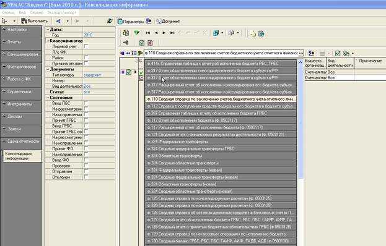Toggle the Район checkbox

pos(86,57)
